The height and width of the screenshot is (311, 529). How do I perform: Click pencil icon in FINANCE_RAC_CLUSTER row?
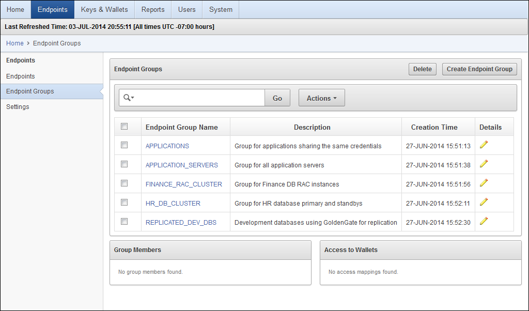pyautogui.click(x=484, y=183)
